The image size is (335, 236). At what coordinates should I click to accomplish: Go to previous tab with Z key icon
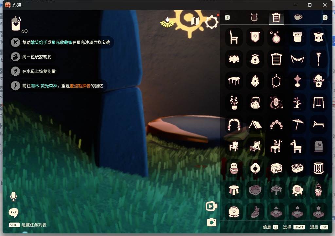click(227, 18)
